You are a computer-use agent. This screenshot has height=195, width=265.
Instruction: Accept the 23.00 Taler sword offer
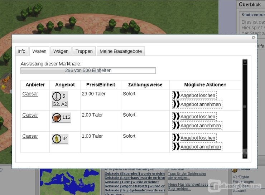coord(201,104)
